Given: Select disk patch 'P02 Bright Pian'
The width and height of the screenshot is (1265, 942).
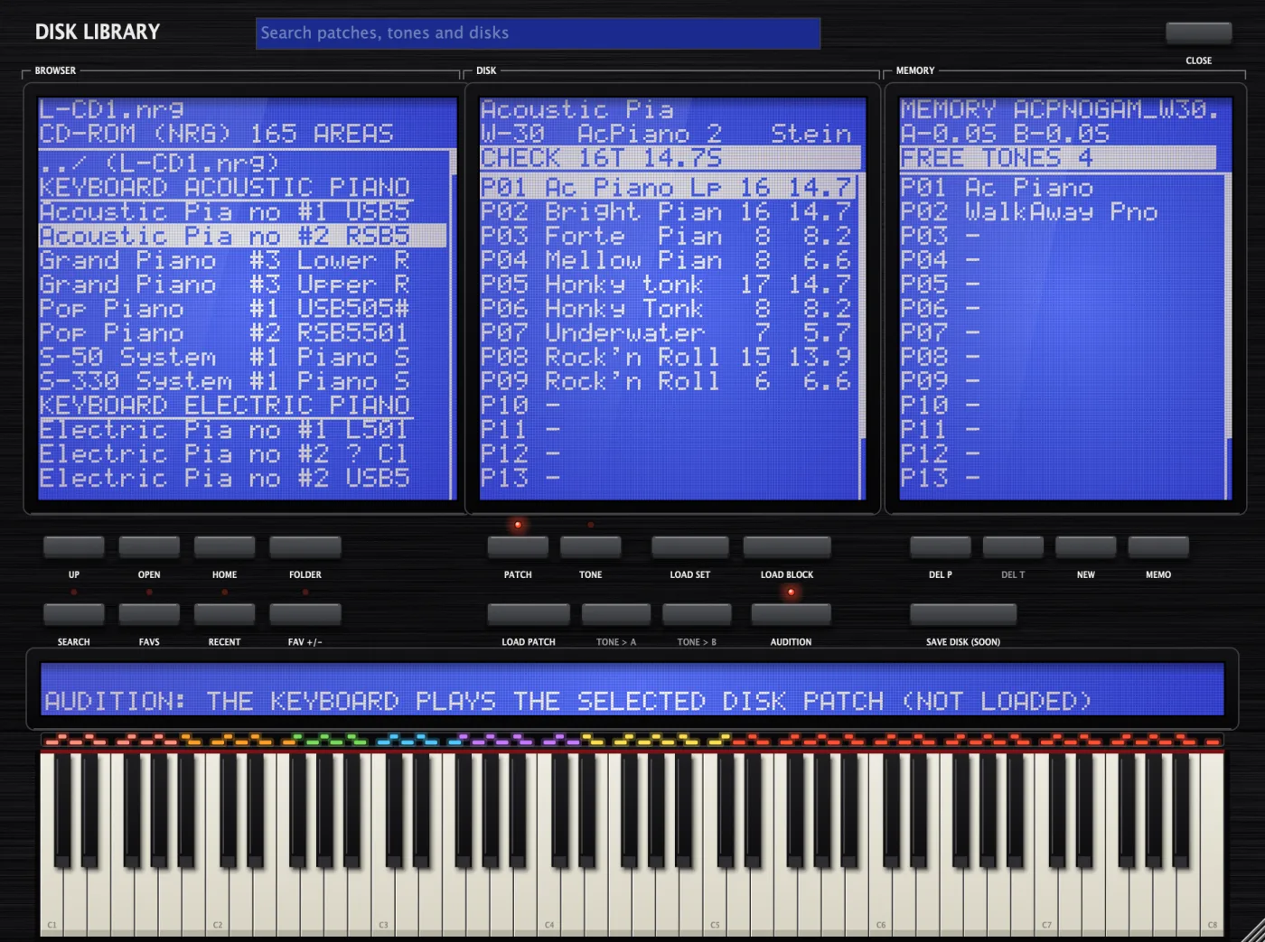Looking at the screenshot, I should pos(666,212).
